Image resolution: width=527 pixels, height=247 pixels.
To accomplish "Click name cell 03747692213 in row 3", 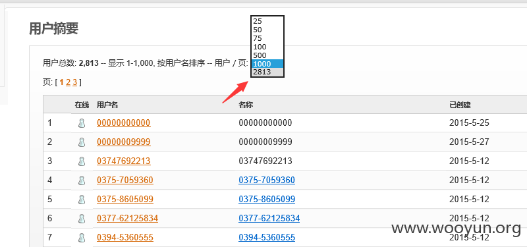I will point(265,161).
